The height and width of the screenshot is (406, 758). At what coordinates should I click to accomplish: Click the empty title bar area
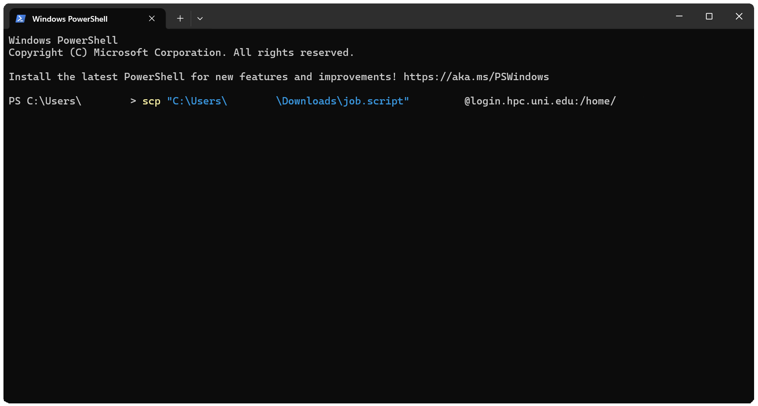click(x=434, y=17)
